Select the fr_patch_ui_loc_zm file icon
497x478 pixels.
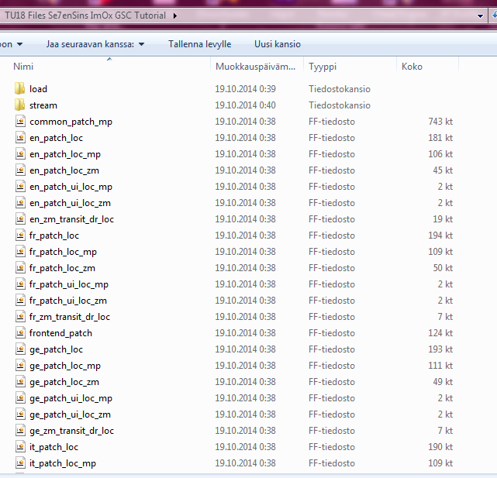point(20,301)
